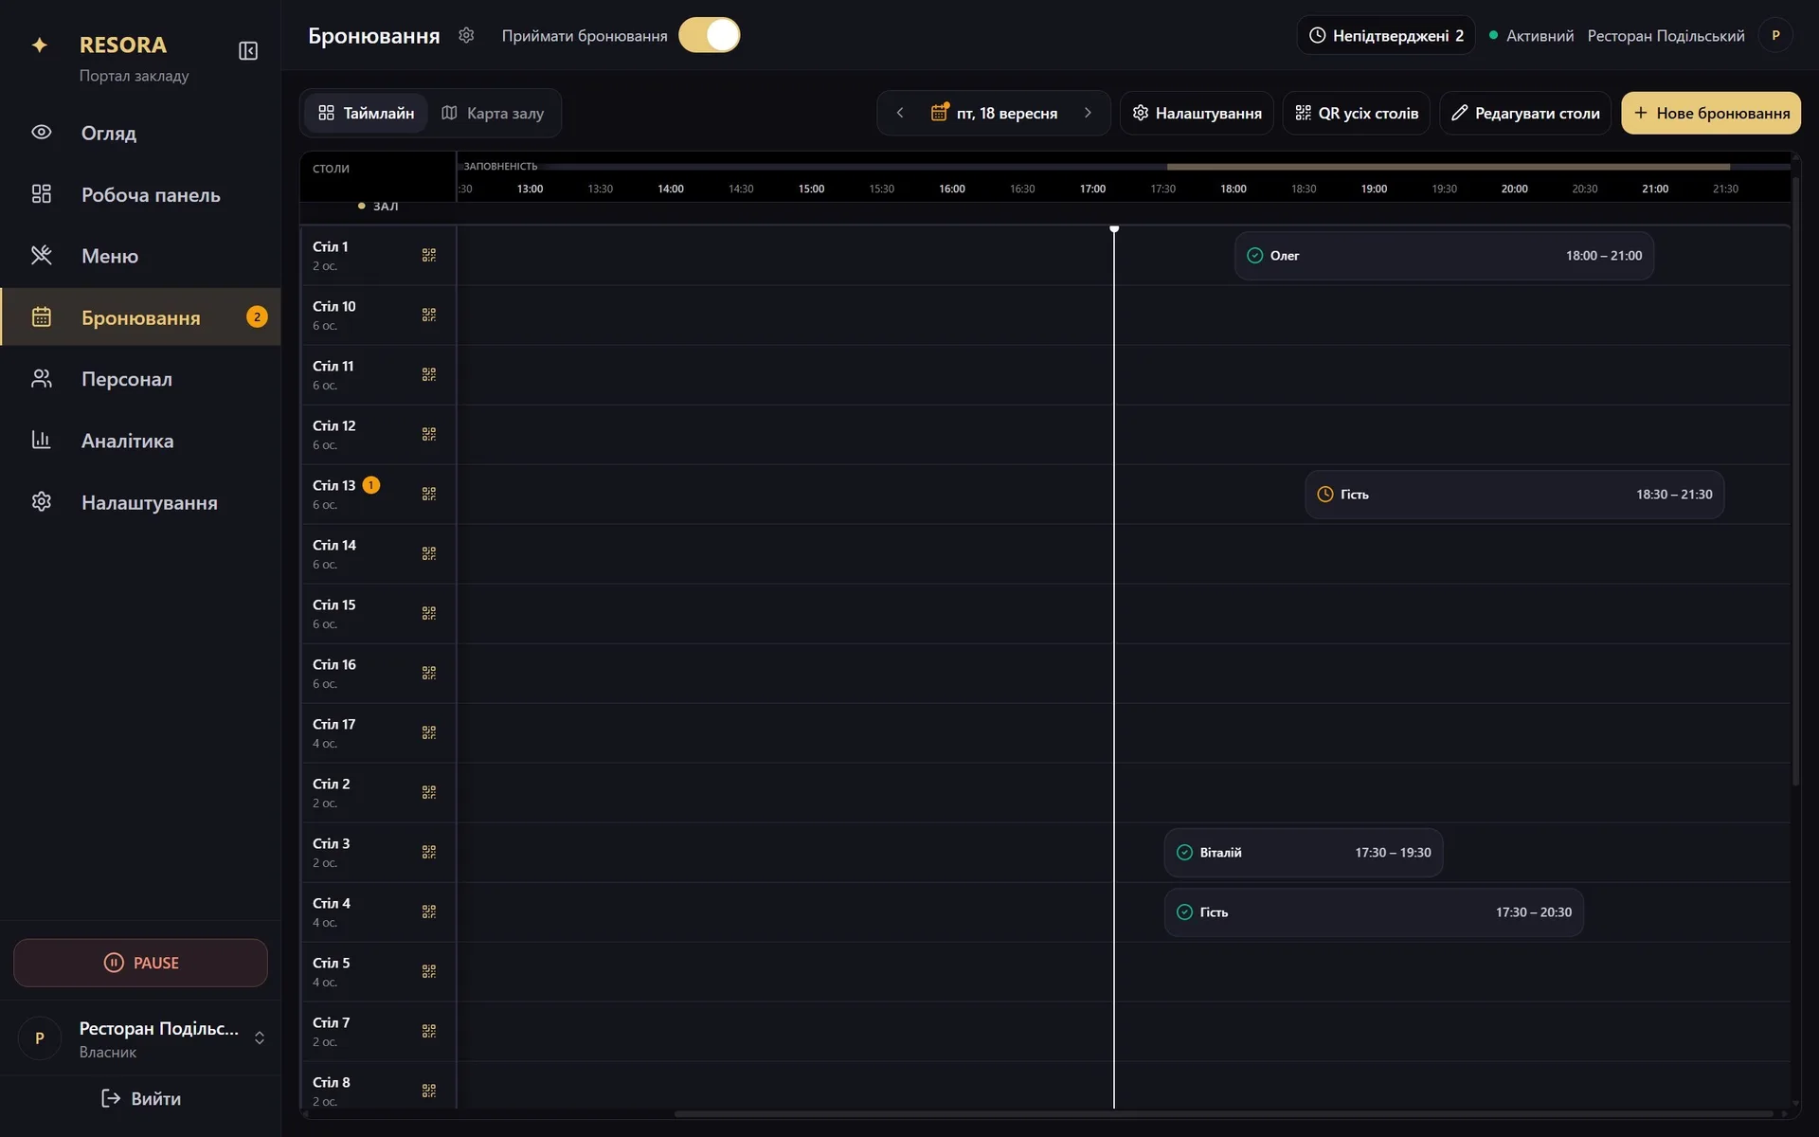Show QR code for Стіл 13
This screenshot has width=1819, height=1137.
[429, 494]
